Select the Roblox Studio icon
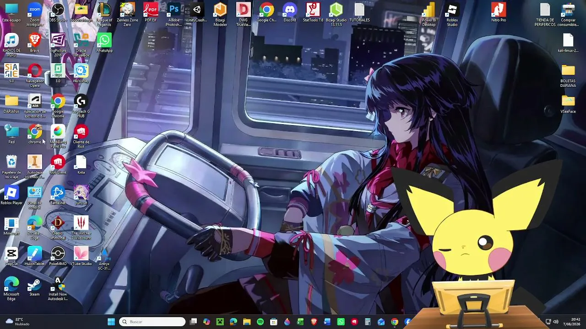Screen dimensions: 586x329 pyautogui.click(x=452, y=15)
